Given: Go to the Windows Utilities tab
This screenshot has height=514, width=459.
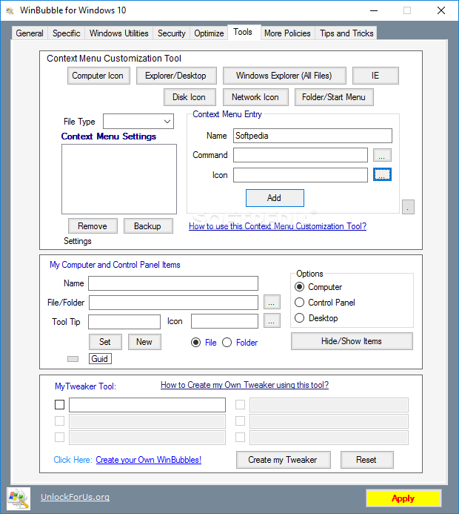Looking at the screenshot, I should point(118,33).
